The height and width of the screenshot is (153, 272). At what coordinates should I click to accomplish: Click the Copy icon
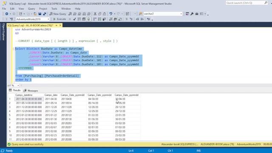(x=100, y=14)
